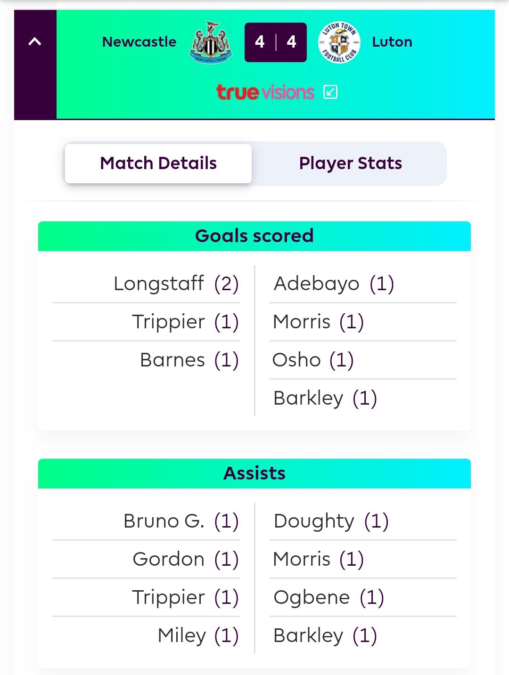Open the Newcastle team name link
This screenshot has width=509, height=675.
(x=139, y=42)
